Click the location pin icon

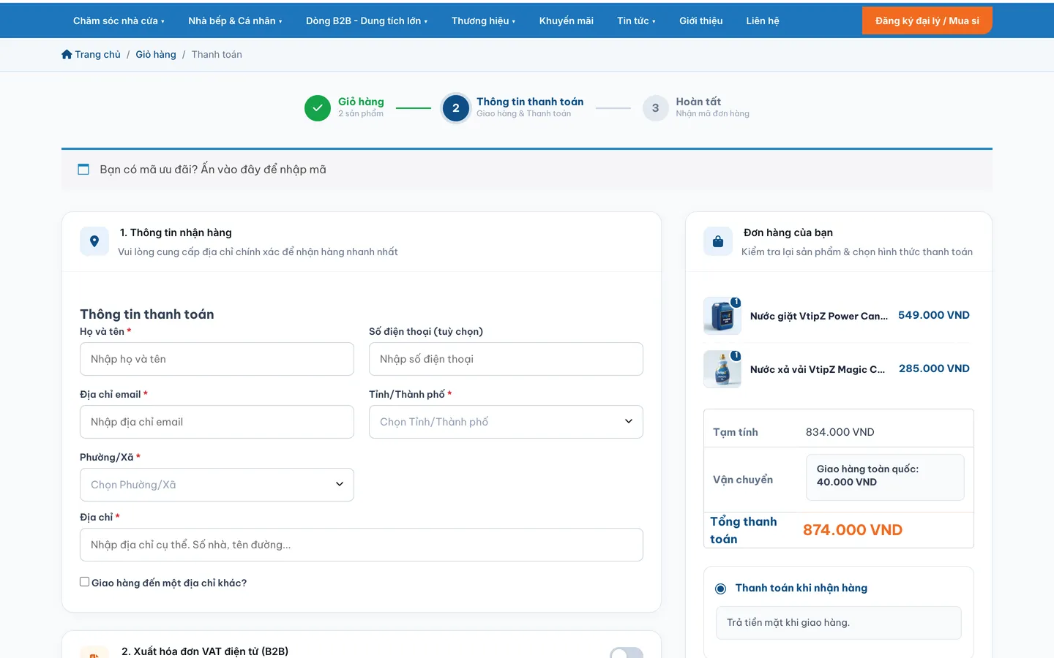click(x=94, y=241)
